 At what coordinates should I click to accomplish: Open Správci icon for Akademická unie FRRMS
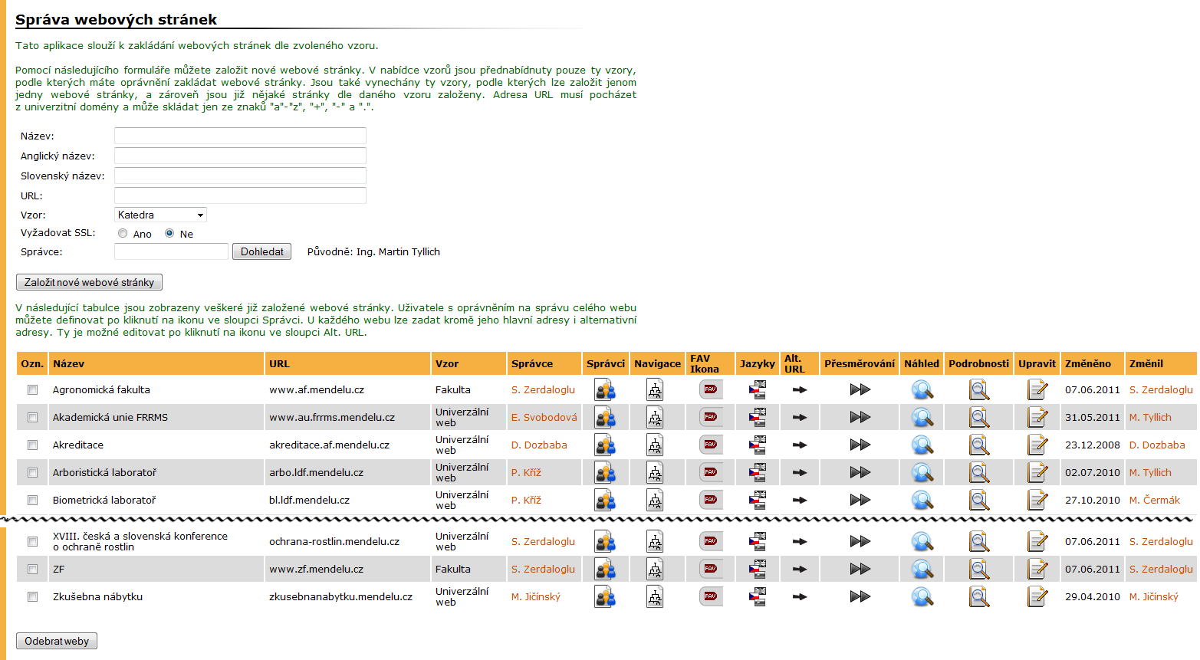(x=605, y=418)
